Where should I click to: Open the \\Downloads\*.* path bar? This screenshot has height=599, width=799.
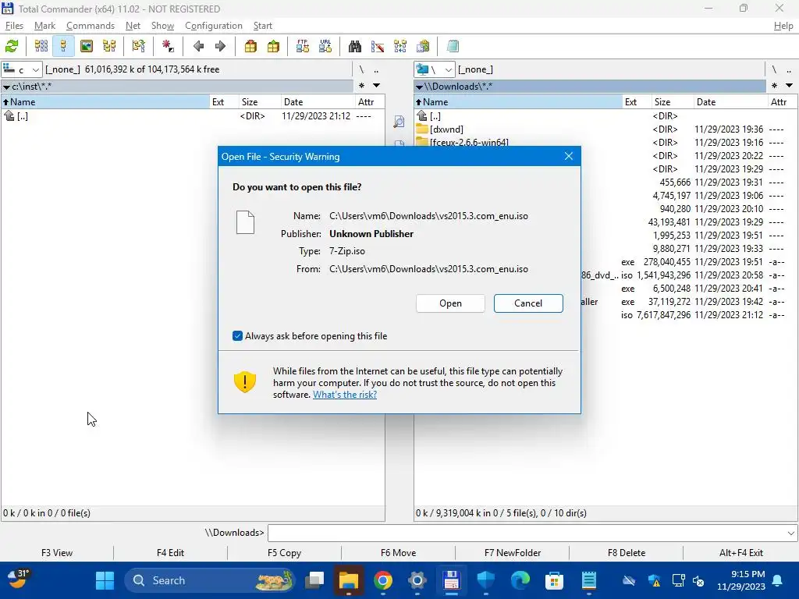click(x=590, y=86)
